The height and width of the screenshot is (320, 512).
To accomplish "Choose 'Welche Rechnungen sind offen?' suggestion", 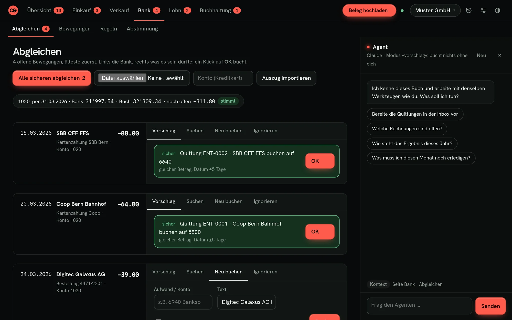I will (407, 129).
